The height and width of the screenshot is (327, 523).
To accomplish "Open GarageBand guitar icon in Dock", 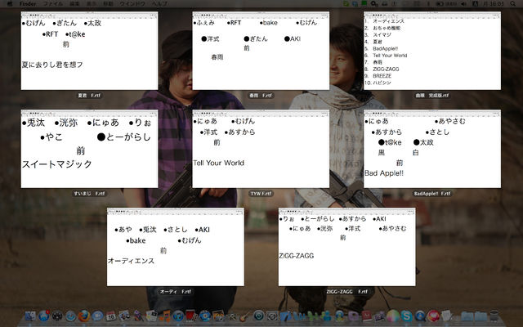I will [x=244, y=316].
